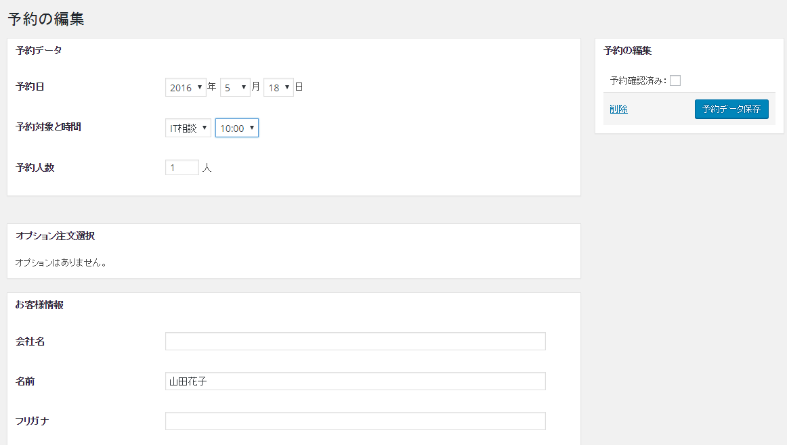787x445 pixels.
Task: Open the year dropdown showing 2016
Action: click(186, 87)
